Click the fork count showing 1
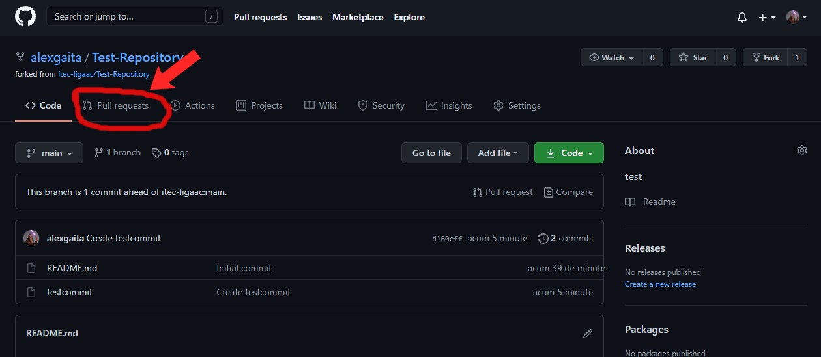Screen dimensions: 821x357 click(x=797, y=58)
